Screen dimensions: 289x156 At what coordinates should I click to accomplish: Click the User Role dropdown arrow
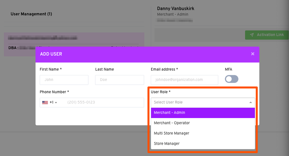[x=250, y=102]
